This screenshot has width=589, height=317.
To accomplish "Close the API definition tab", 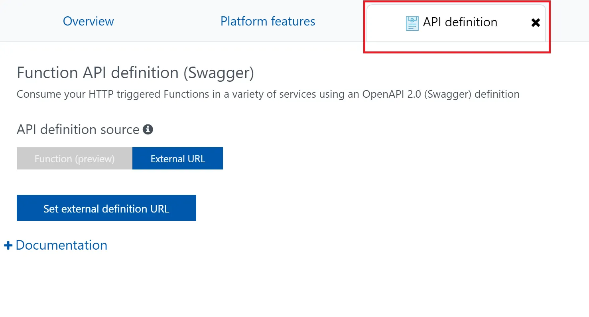I will coord(536,23).
